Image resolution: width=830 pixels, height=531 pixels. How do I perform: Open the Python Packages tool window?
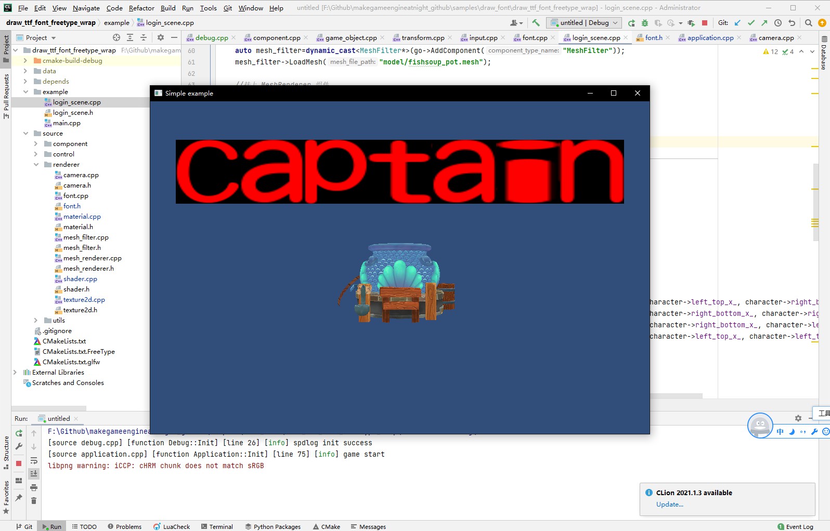click(273, 526)
